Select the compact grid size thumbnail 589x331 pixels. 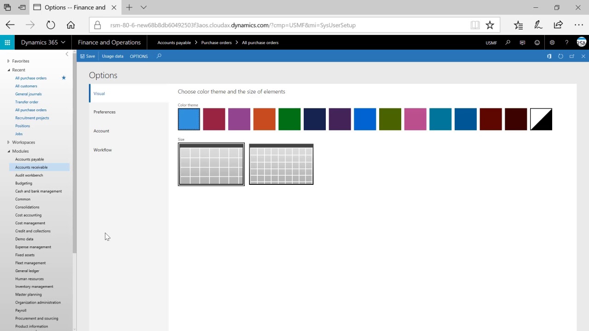click(x=281, y=164)
